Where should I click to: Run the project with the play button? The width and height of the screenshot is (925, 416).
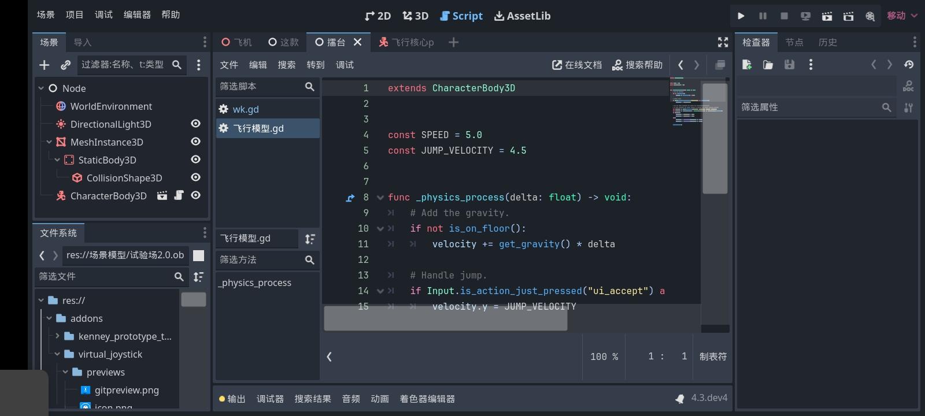741,16
